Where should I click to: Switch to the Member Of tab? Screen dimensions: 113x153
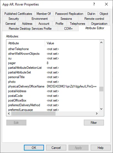pos(44,14)
